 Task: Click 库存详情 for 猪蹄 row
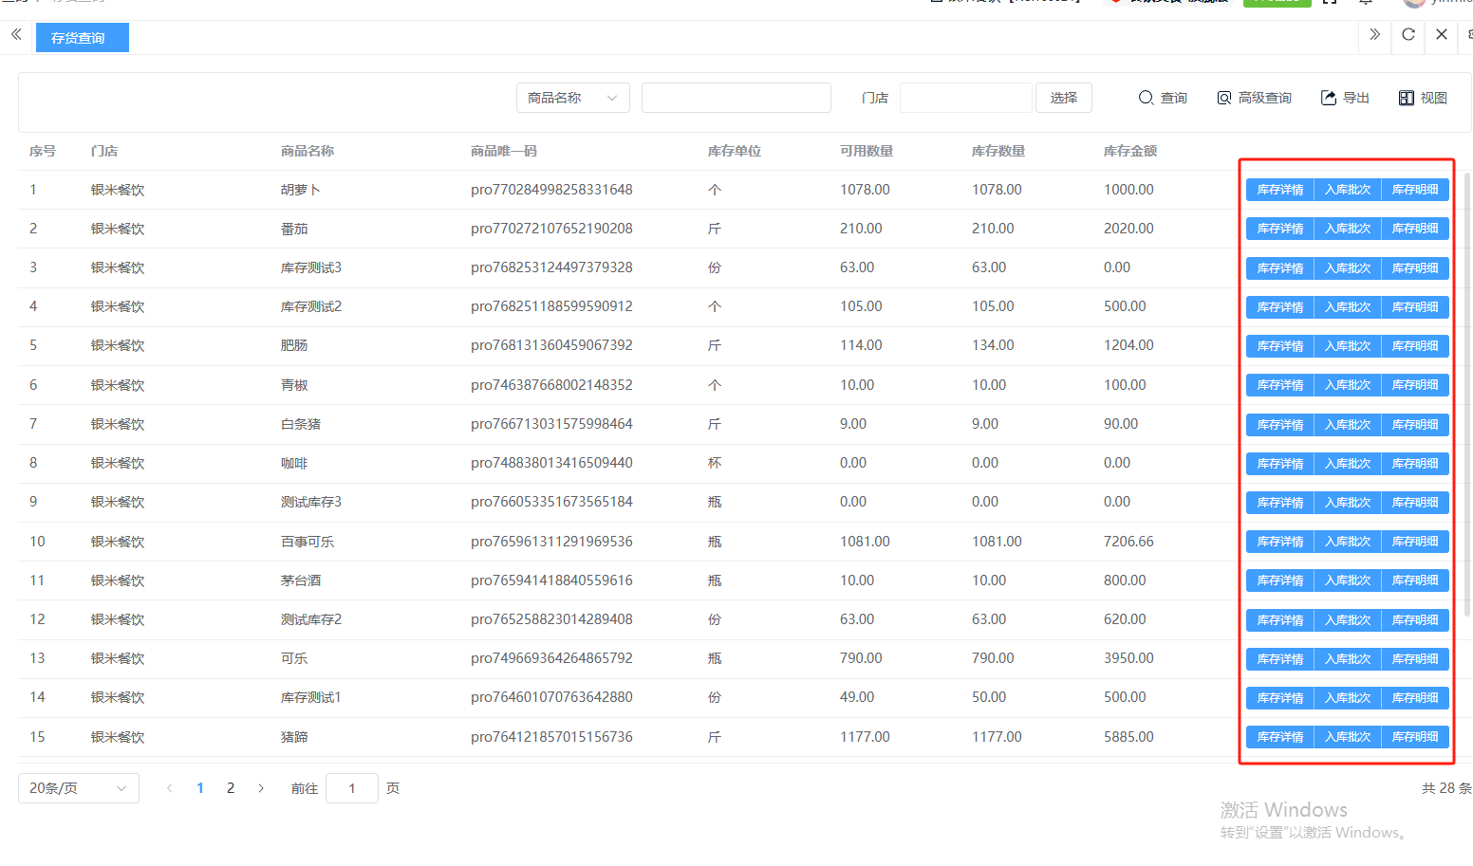point(1279,737)
